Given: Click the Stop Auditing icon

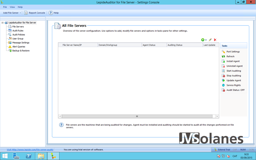Looking at the screenshot, I should click(x=223, y=75).
